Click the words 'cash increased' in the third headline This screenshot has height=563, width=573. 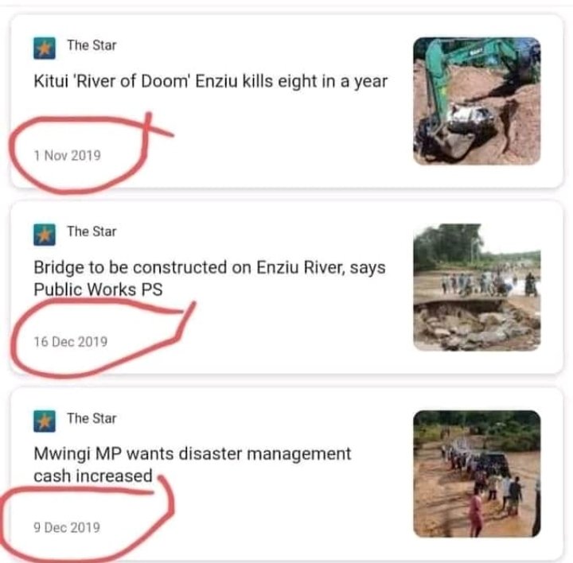pyautogui.click(x=92, y=476)
